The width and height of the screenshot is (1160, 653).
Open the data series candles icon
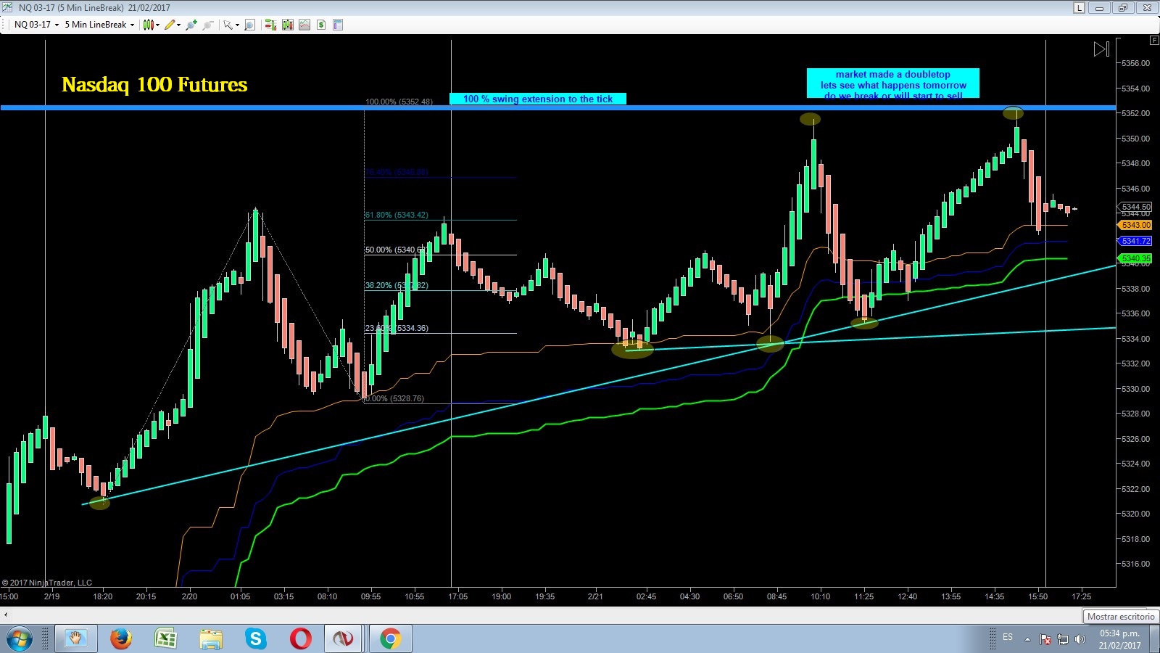288,25
